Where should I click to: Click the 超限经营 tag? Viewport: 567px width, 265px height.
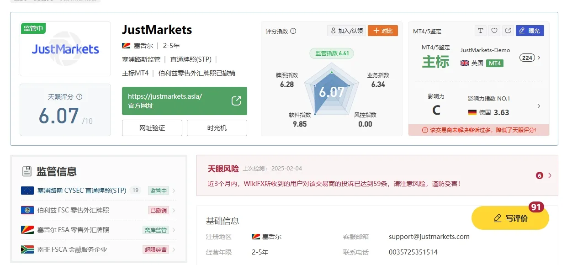(x=156, y=250)
